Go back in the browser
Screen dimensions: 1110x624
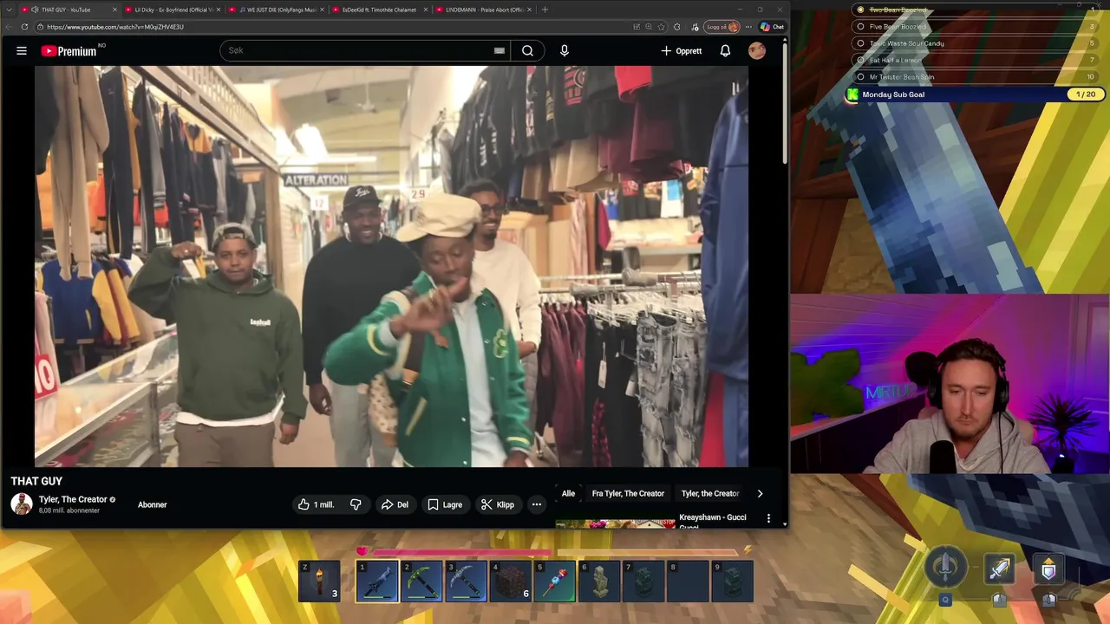pos(8,27)
